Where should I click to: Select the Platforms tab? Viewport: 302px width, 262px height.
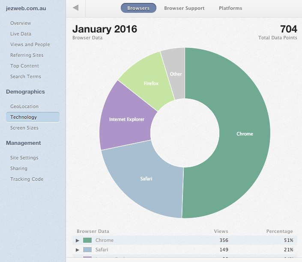click(230, 8)
